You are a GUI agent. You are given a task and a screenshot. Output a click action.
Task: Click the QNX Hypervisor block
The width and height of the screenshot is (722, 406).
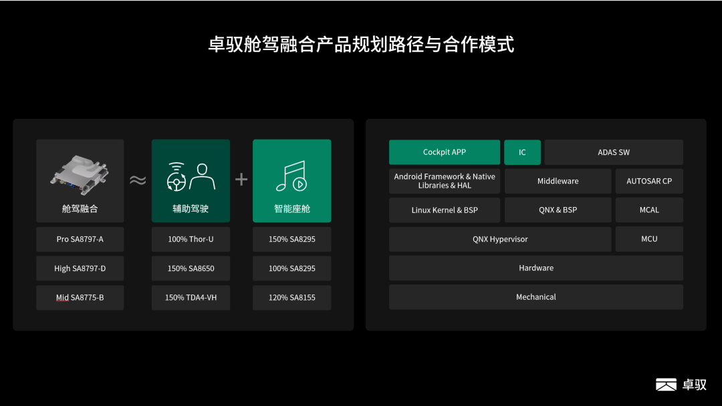coord(500,239)
